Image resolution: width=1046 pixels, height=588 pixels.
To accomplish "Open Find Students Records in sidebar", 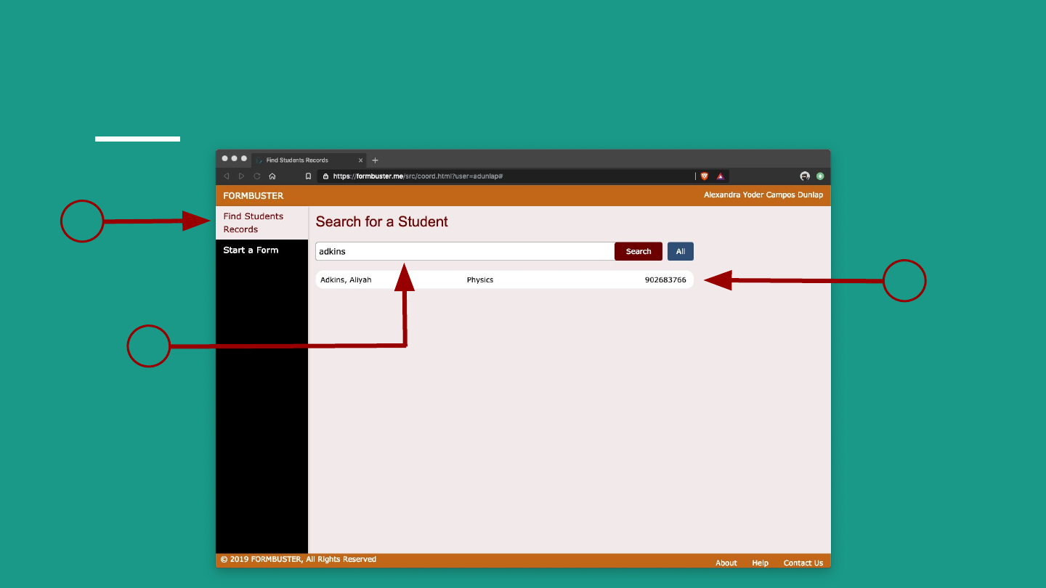I will 261,223.
